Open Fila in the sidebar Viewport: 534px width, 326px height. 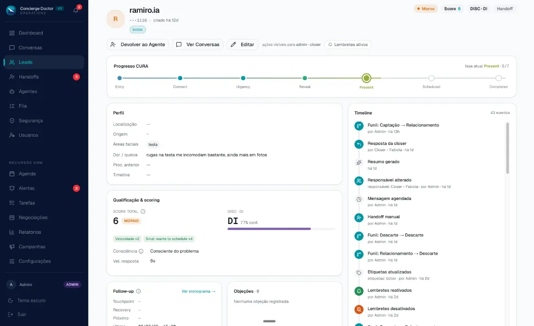pyautogui.click(x=44, y=106)
